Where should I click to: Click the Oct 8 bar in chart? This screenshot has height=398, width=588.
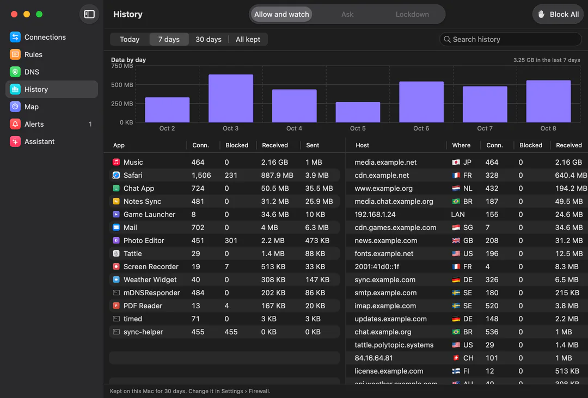548,102
